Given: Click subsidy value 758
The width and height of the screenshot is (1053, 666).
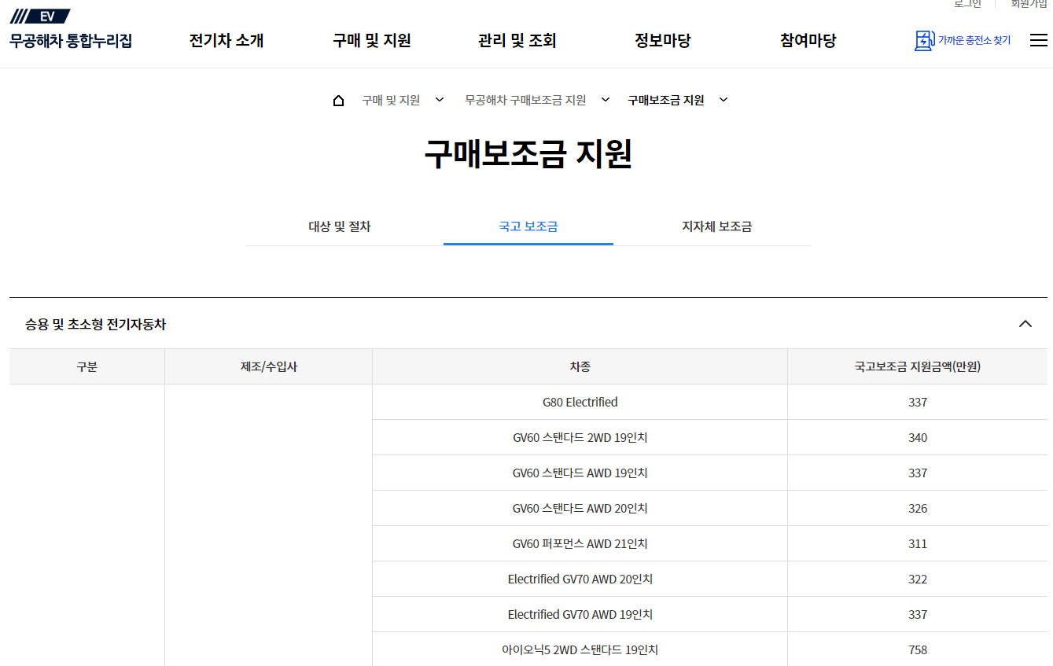Looking at the screenshot, I should coord(918,649).
